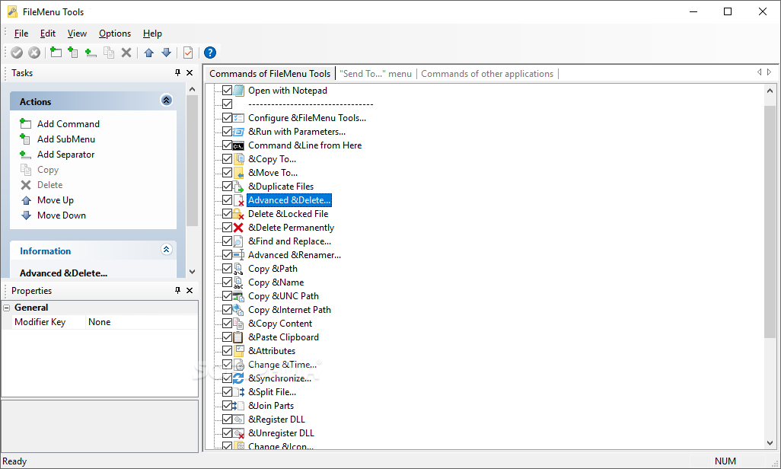This screenshot has width=781, height=469.
Task: Click the Add SubMenu action link
Action: click(65, 139)
